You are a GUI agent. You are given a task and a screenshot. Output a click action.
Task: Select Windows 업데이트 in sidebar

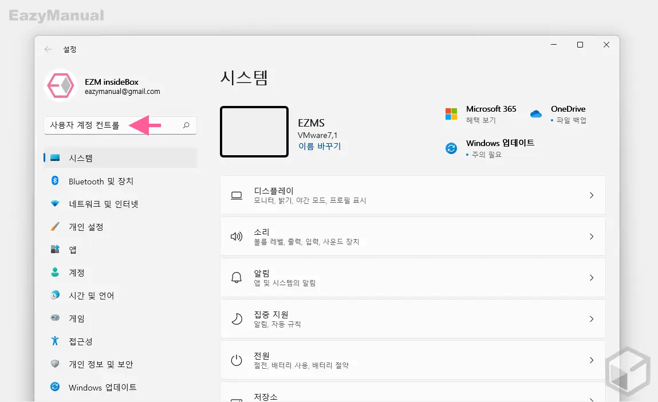coord(102,387)
